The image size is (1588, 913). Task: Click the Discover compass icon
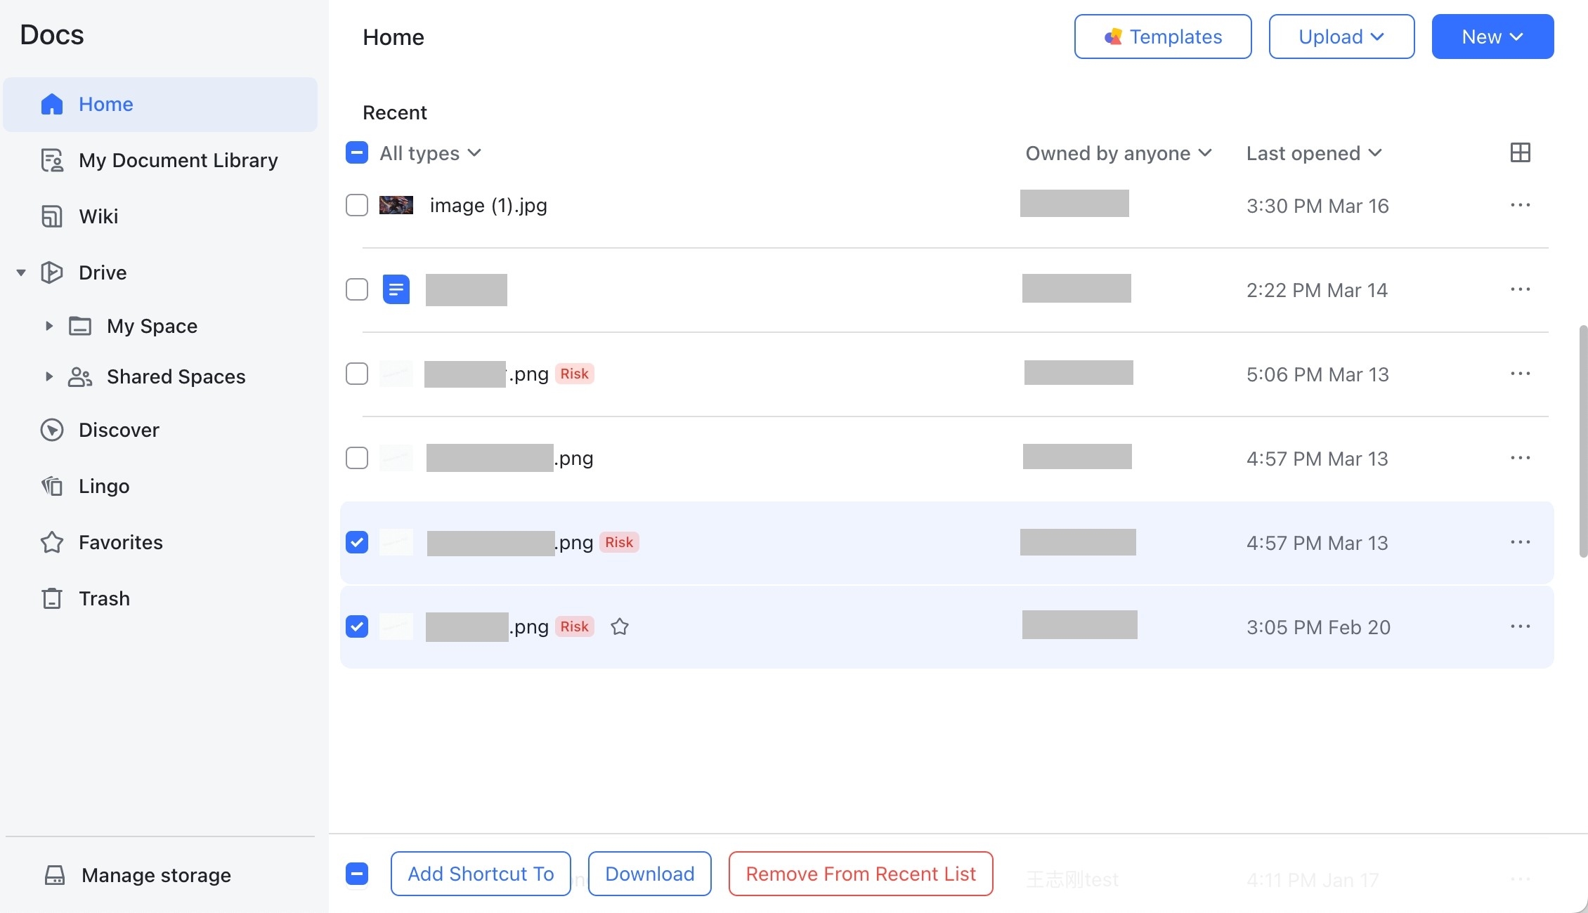tap(52, 430)
